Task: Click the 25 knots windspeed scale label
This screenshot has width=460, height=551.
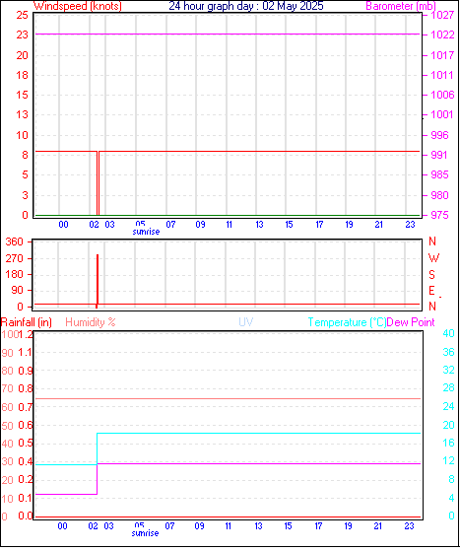Action: tap(22, 15)
